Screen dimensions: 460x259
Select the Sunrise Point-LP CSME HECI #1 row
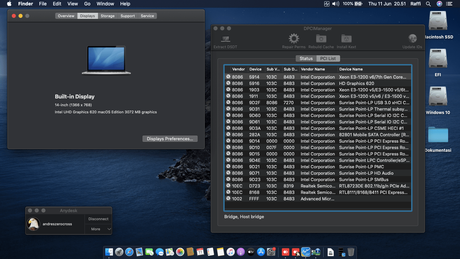click(318, 128)
